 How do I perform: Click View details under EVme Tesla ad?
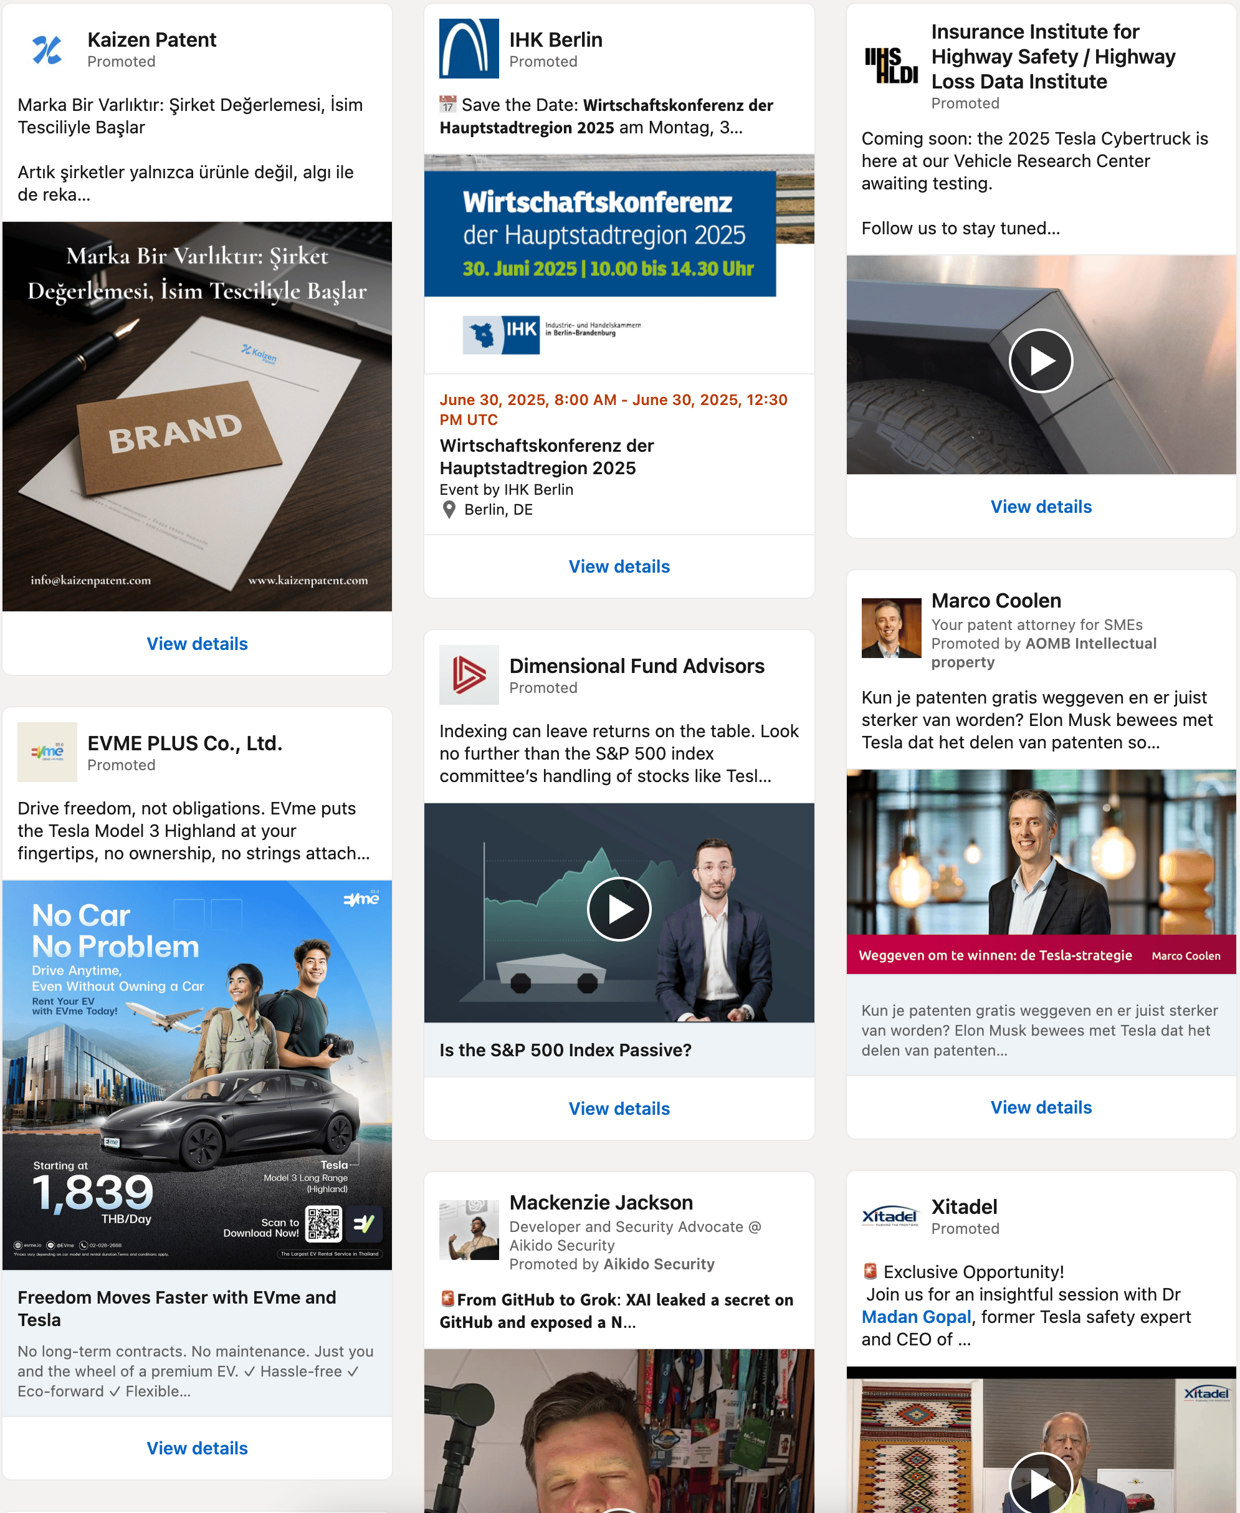197,1448
